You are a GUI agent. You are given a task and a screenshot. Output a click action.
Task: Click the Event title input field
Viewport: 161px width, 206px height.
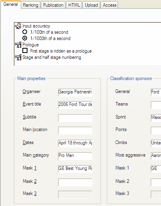point(75,105)
